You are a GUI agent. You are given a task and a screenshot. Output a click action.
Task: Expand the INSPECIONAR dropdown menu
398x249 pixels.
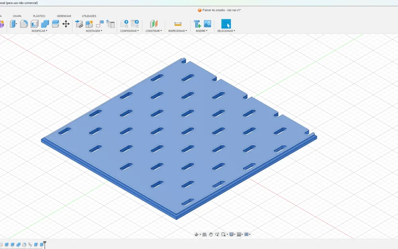178,31
